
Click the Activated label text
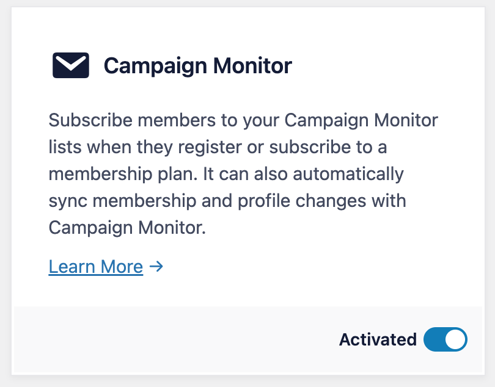tap(378, 339)
